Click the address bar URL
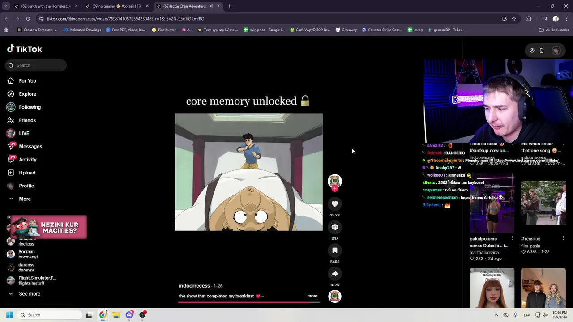 [125, 19]
